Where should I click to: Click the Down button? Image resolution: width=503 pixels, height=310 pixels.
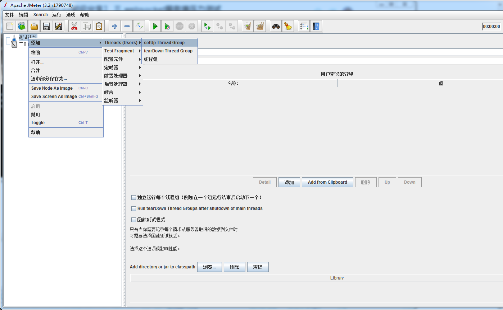[410, 182]
